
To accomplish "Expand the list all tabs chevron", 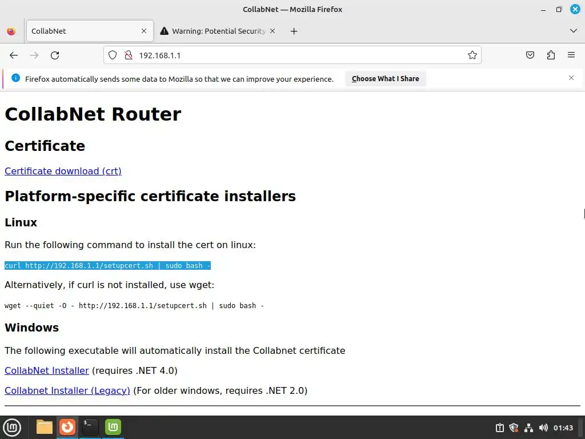I will click(574, 31).
